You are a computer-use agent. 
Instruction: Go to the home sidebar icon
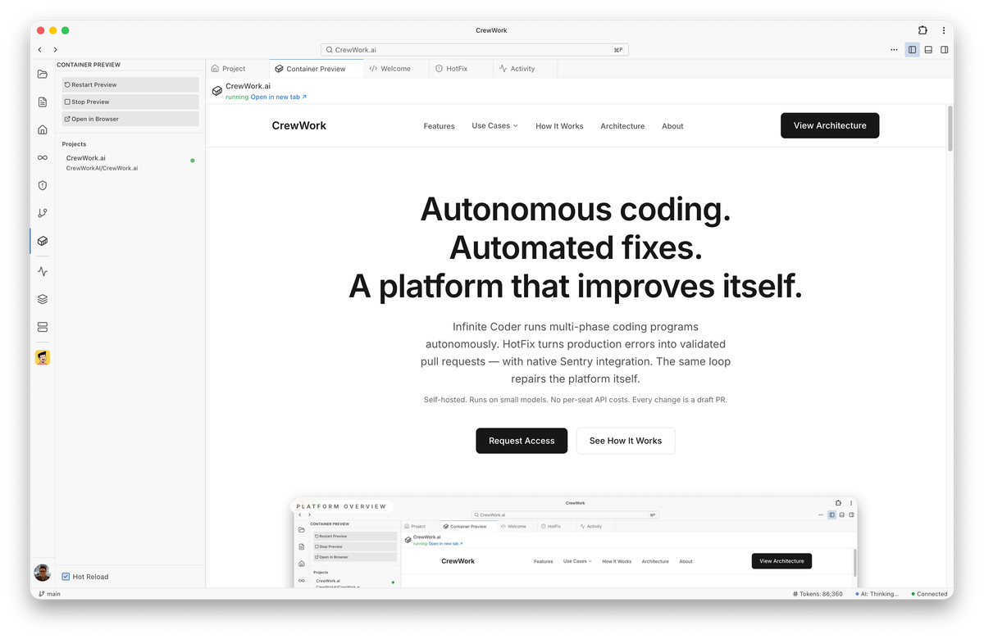[43, 129]
